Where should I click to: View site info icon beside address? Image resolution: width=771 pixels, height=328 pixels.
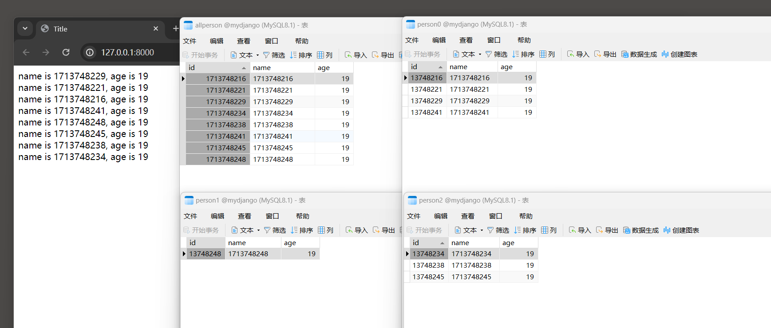[90, 52]
